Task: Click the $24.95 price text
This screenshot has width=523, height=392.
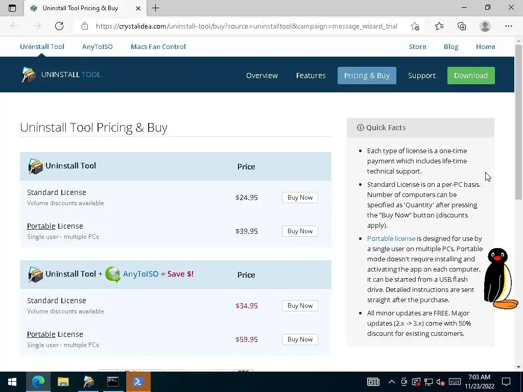Action: [x=247, y=198]
